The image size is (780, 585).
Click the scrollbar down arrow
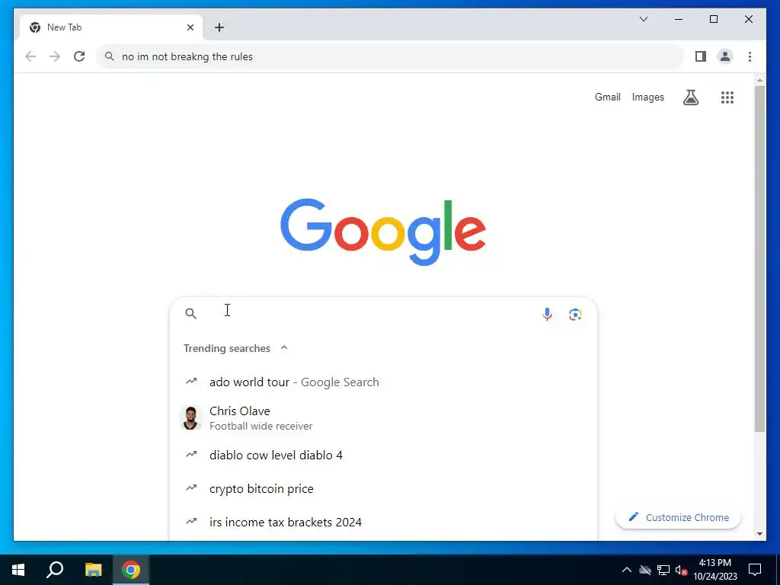coord(759,534)
